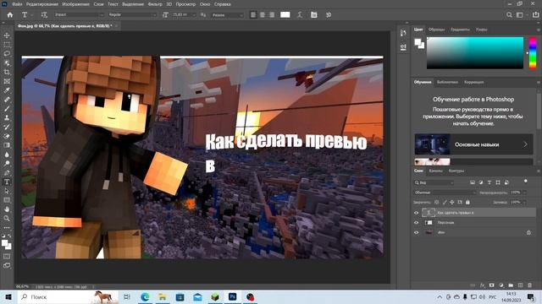Click the white text color swatch

click(x=285, y=15)
